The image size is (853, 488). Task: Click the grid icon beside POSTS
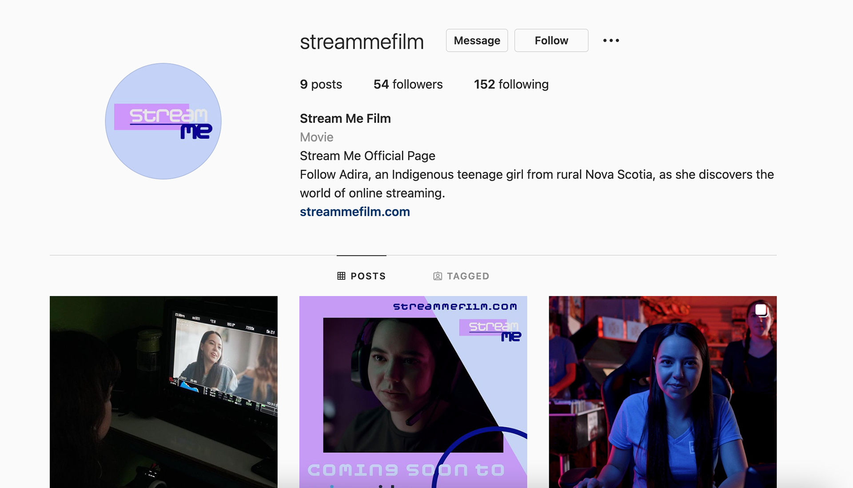click(x=341, y=276)
